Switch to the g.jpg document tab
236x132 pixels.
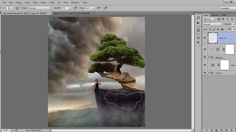[x=73, y=13]
